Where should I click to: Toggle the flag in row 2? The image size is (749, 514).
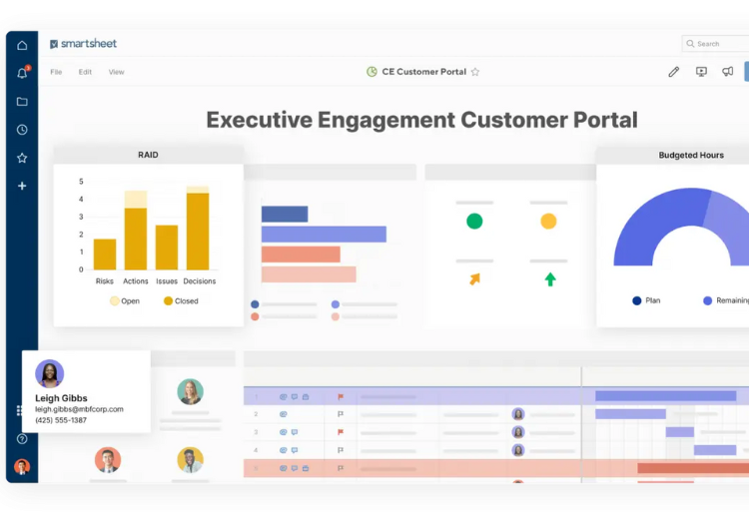coord(341,414)
